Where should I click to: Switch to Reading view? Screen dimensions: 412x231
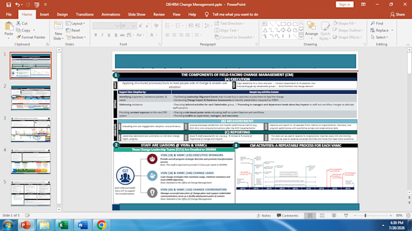click(334, 215)
